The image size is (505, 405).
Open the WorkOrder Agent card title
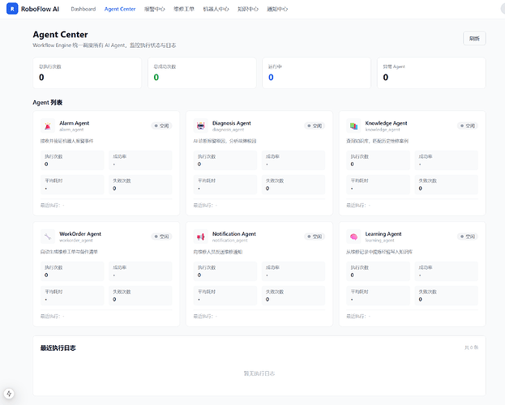(x=80, y=234)
